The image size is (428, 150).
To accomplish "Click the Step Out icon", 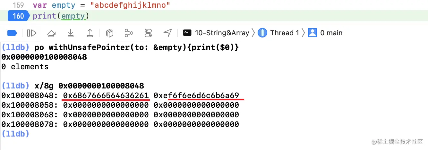I will [x=90, y=33].
